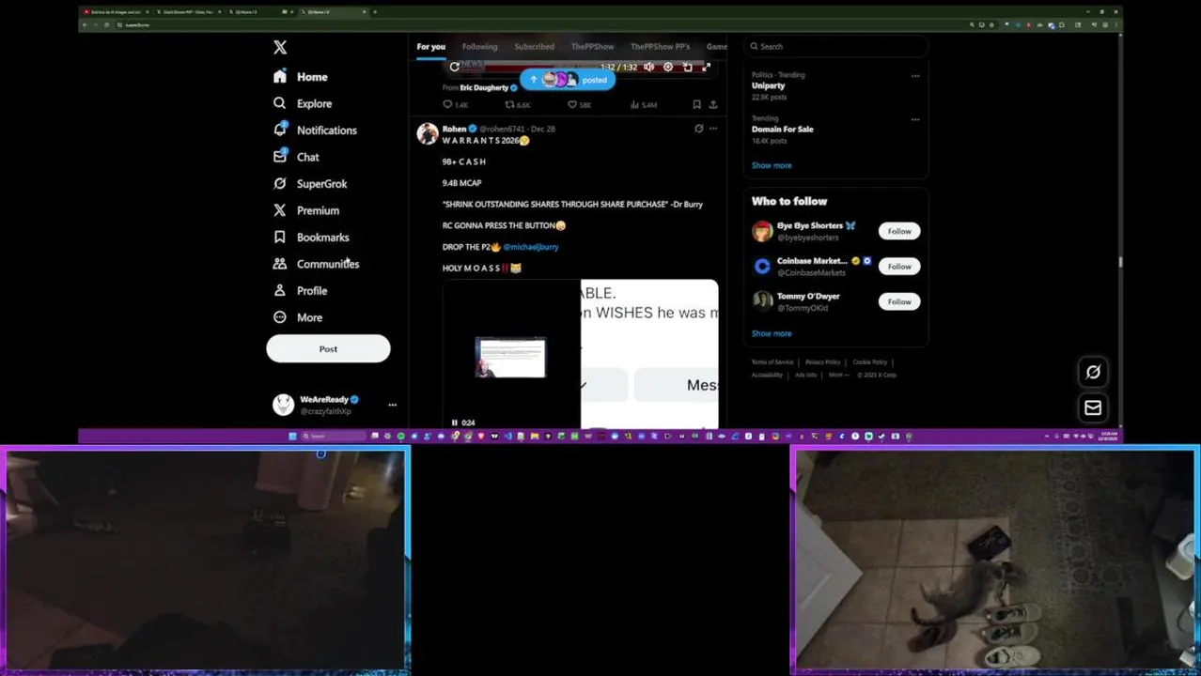This screenshot has width=1201, height=676.
Task: Click Grok explain icon on Rohen post
Action: pos(698,129)
